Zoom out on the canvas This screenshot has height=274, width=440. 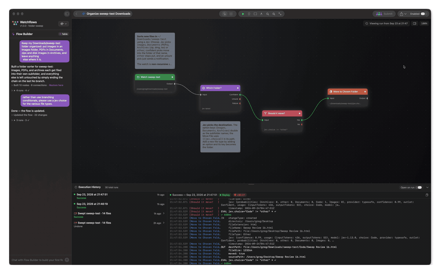pyautogui.click(x=268, y=14)
